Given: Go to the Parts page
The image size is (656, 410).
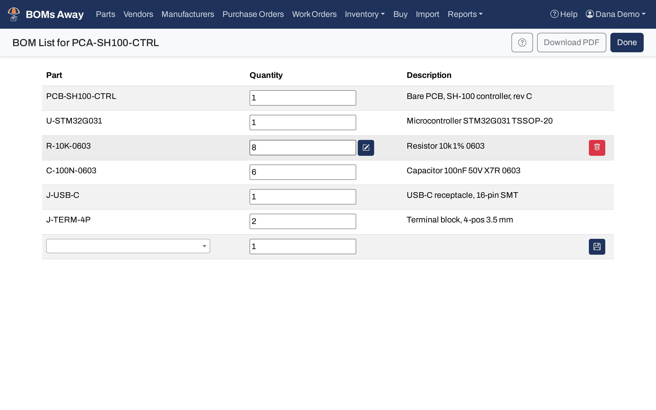Looking at the screenshot, I should (x=106, y=14).
